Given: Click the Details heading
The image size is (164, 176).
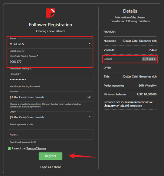Looking at the screenshot, I should [130, 11].
